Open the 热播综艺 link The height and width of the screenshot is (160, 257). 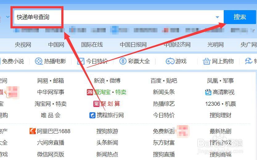click(164, 104)
